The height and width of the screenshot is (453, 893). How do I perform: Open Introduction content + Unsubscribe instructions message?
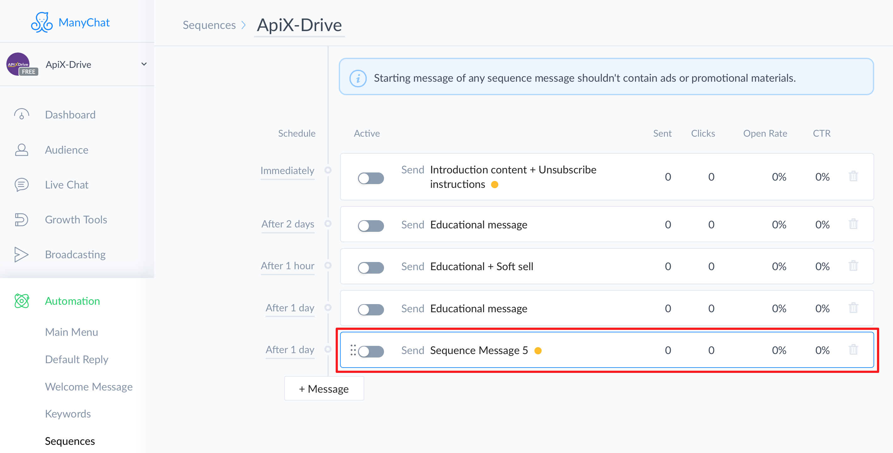pos(513,177)
